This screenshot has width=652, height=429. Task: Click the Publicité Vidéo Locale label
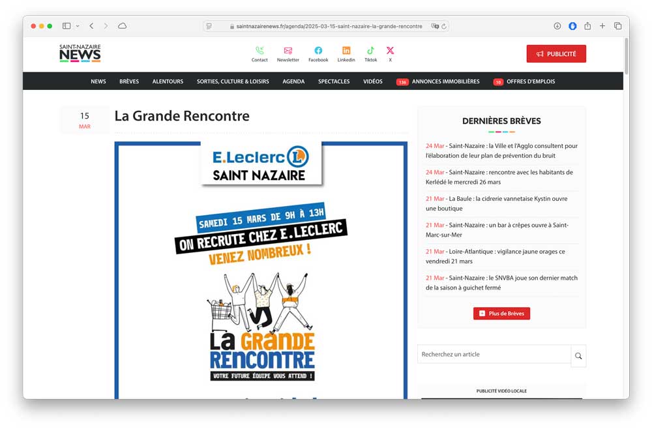[501, 391]
